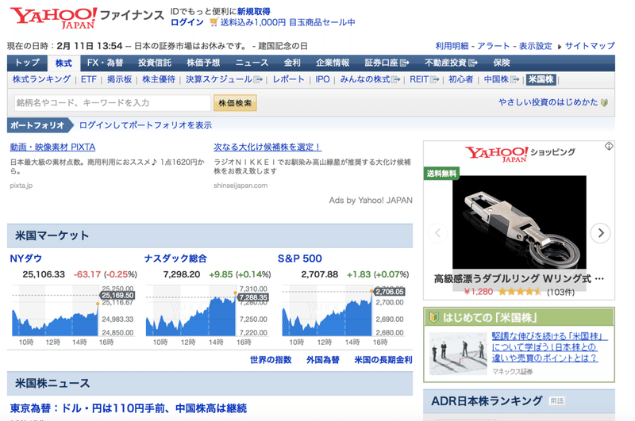Open news 東京為替：ドル・円は110円手前 headline
Viewport: 635px width, 421px height.
pos(129,408)
